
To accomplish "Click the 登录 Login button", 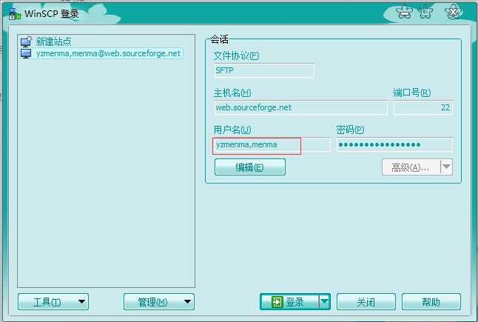I will click(289, 302).
